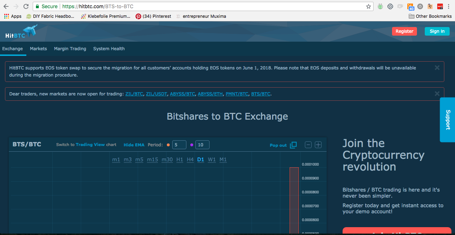
Task: Select the W1 chart interval
Action: (x=212, y=160)
